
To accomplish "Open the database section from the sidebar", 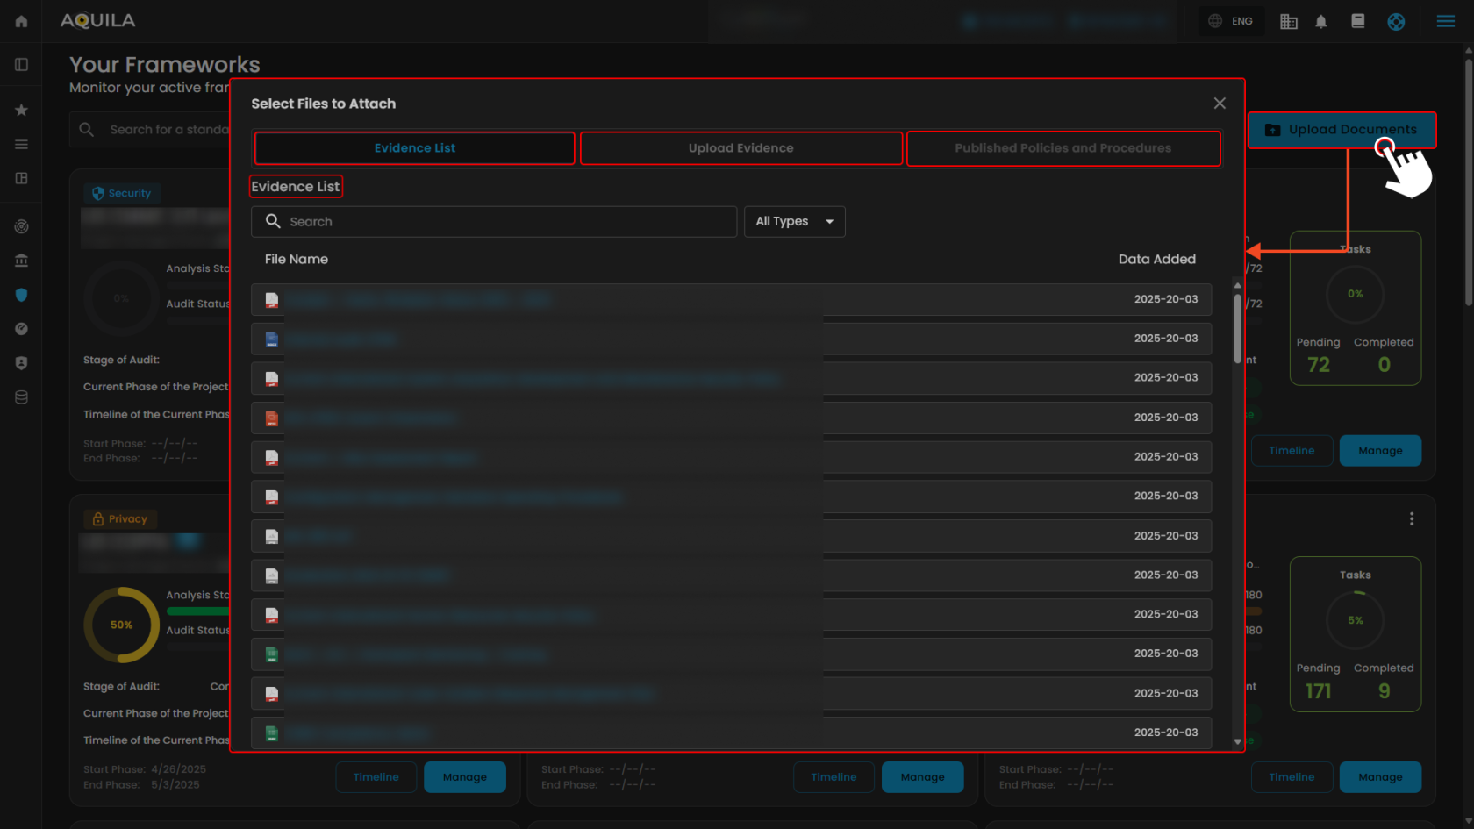I will (x=21, y=397).
